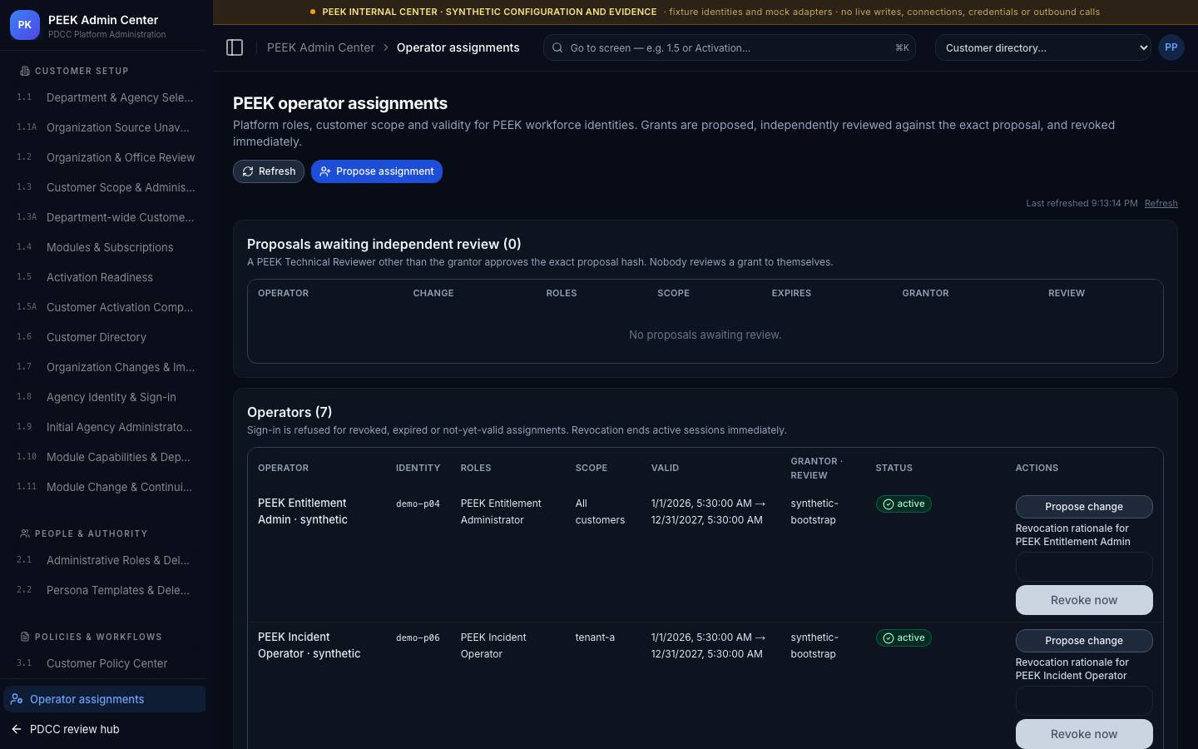Image resolution: width=1198 pixels, height=749 pixels.
Task: Go to Customer Directory in sidebar
Action: point(105,337)
